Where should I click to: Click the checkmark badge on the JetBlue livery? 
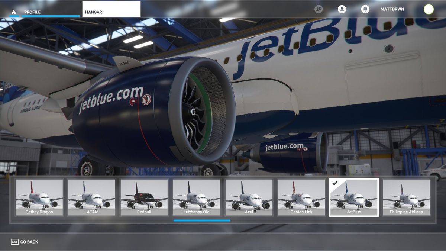(x=336, y=183)
